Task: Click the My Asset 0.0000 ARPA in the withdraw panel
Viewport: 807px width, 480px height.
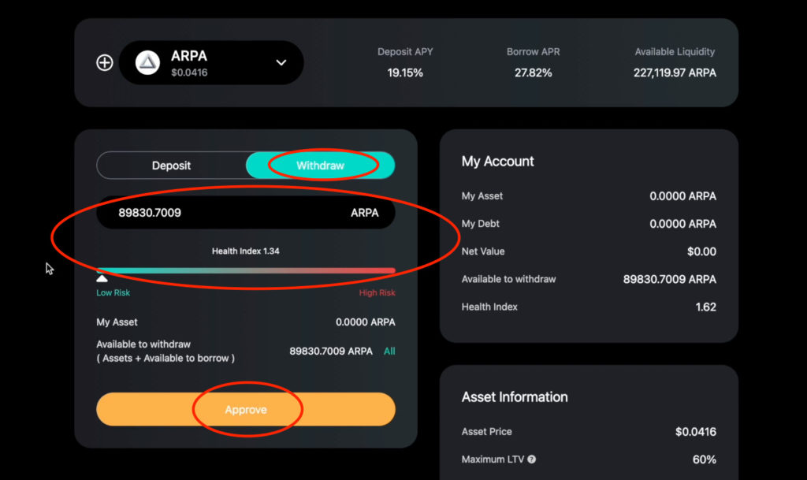Action: point(366,322)
